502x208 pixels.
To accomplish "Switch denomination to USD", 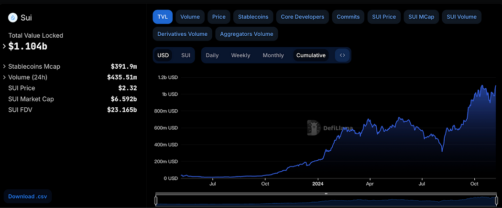I will coord(163,55).
